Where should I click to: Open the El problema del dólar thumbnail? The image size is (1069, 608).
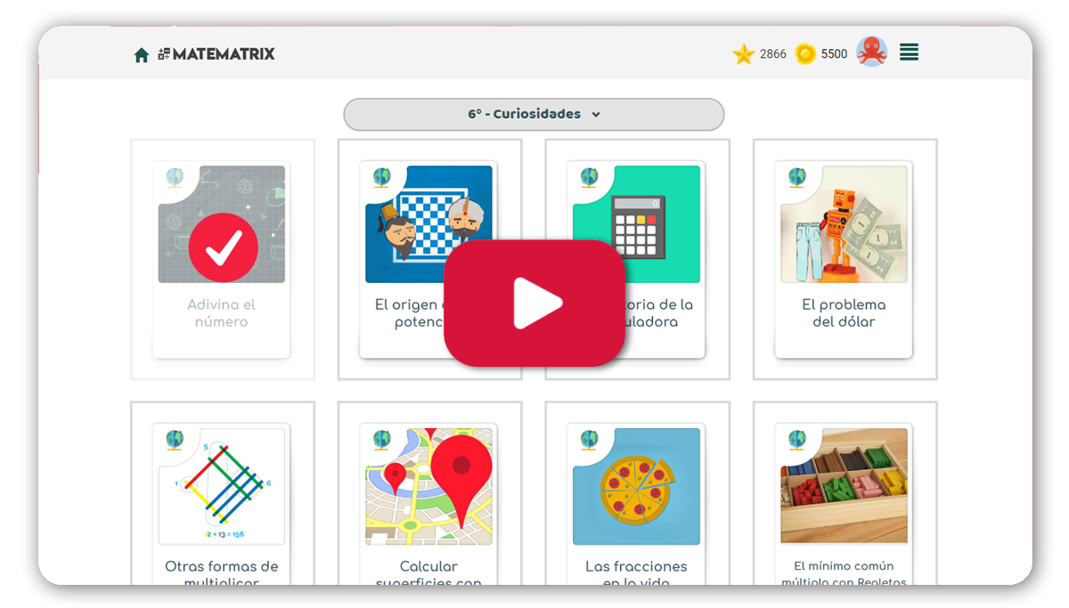(x=844, y=224)
